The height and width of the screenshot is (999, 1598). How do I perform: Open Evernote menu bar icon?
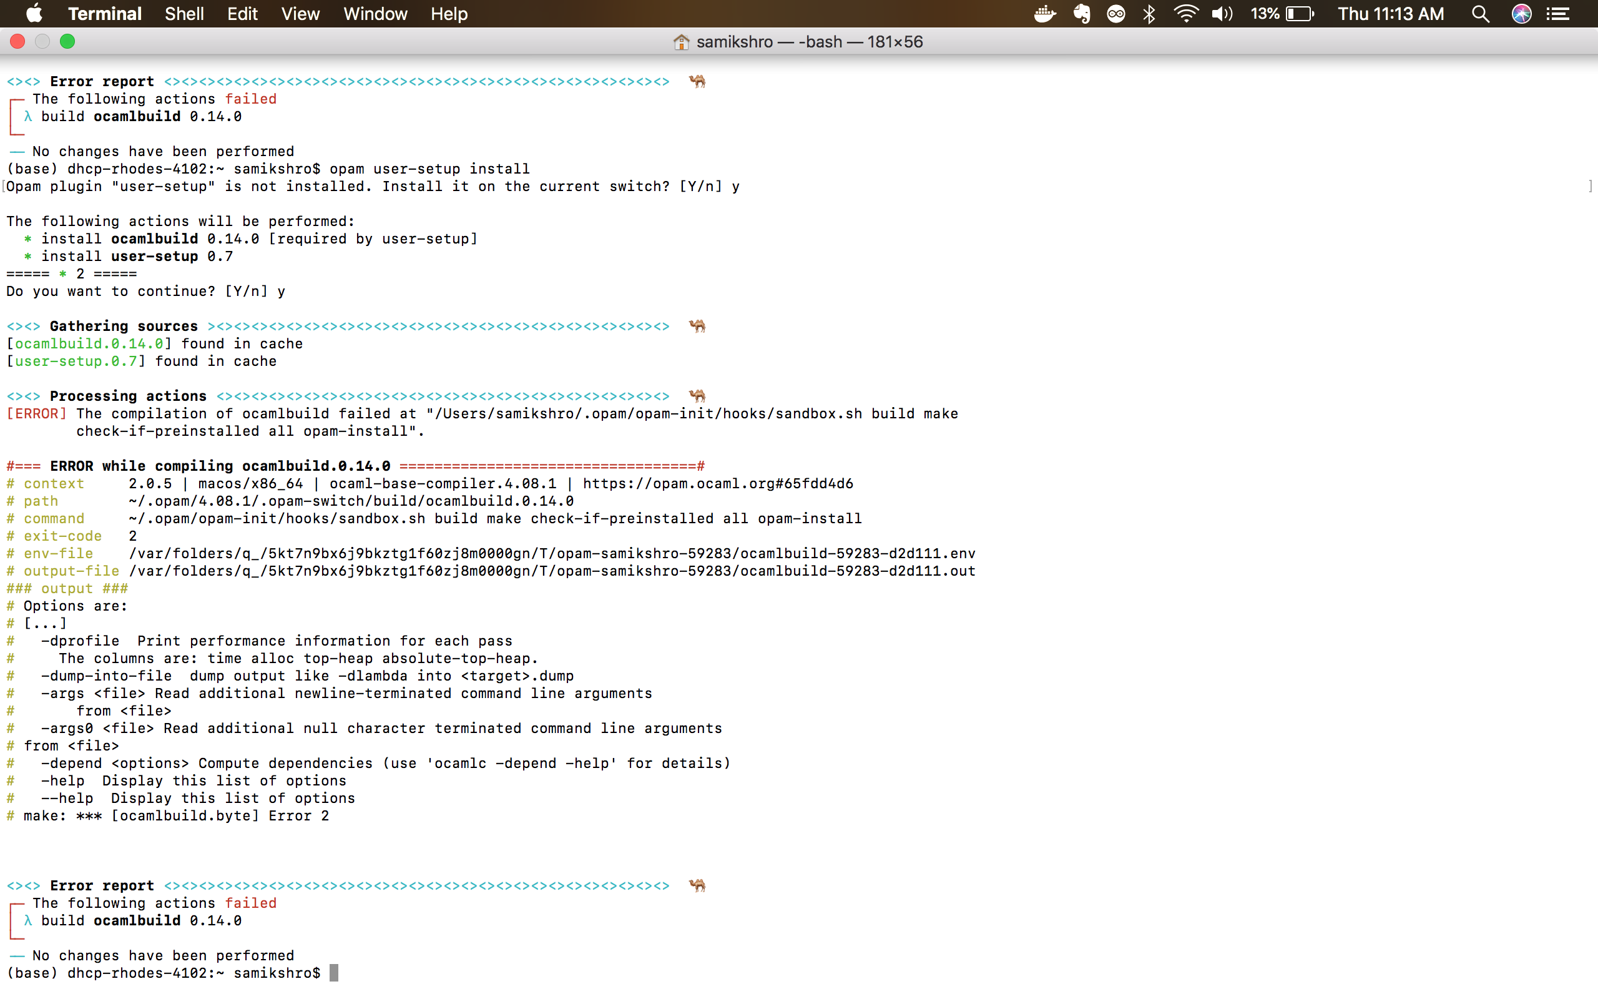(1082, 14)
